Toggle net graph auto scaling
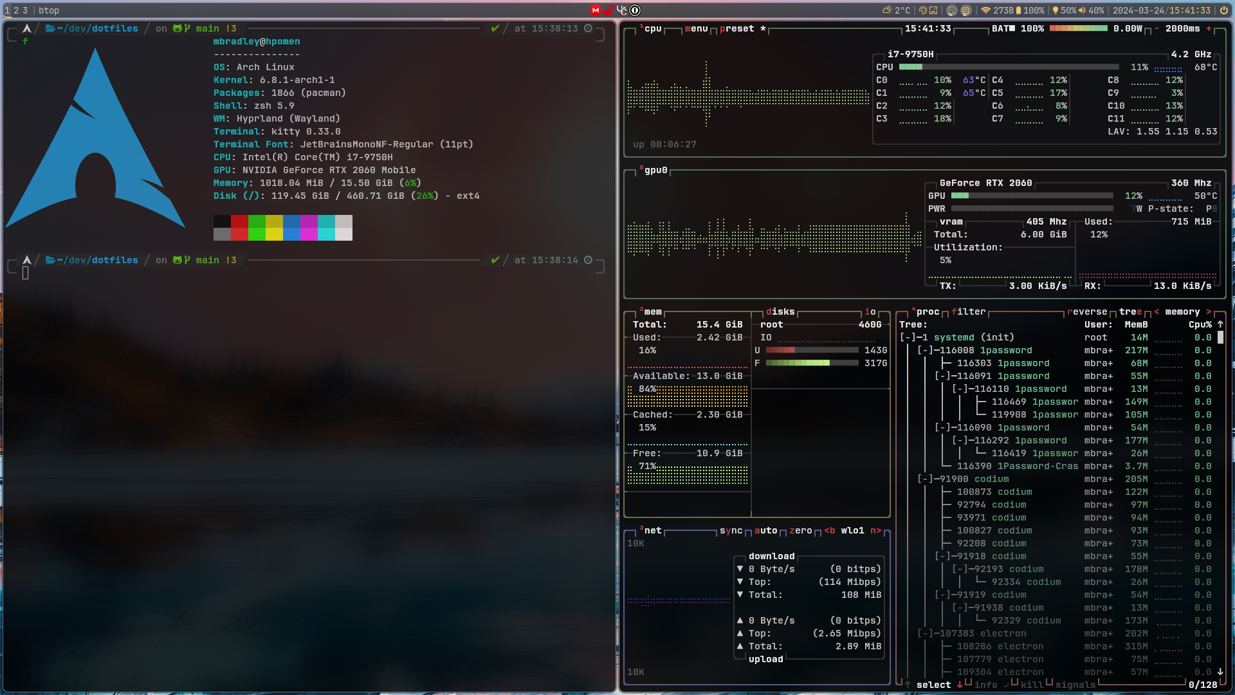Image resolution: width=1235 pixels, height=695 pixels. point(765,531)
